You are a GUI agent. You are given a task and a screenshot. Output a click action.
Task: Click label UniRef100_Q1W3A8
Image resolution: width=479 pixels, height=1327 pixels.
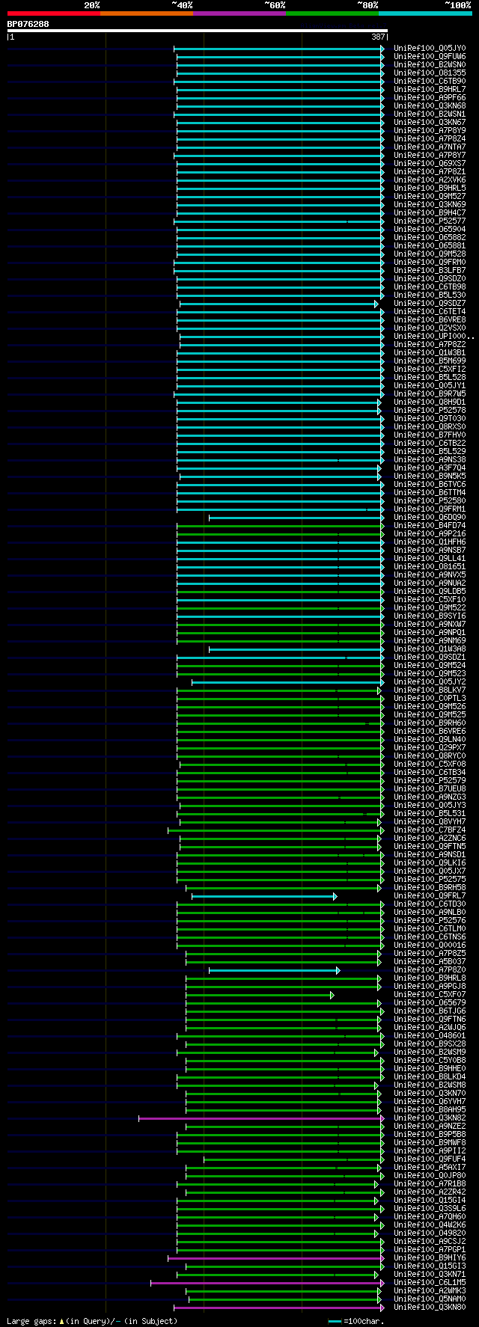[430, 649]
